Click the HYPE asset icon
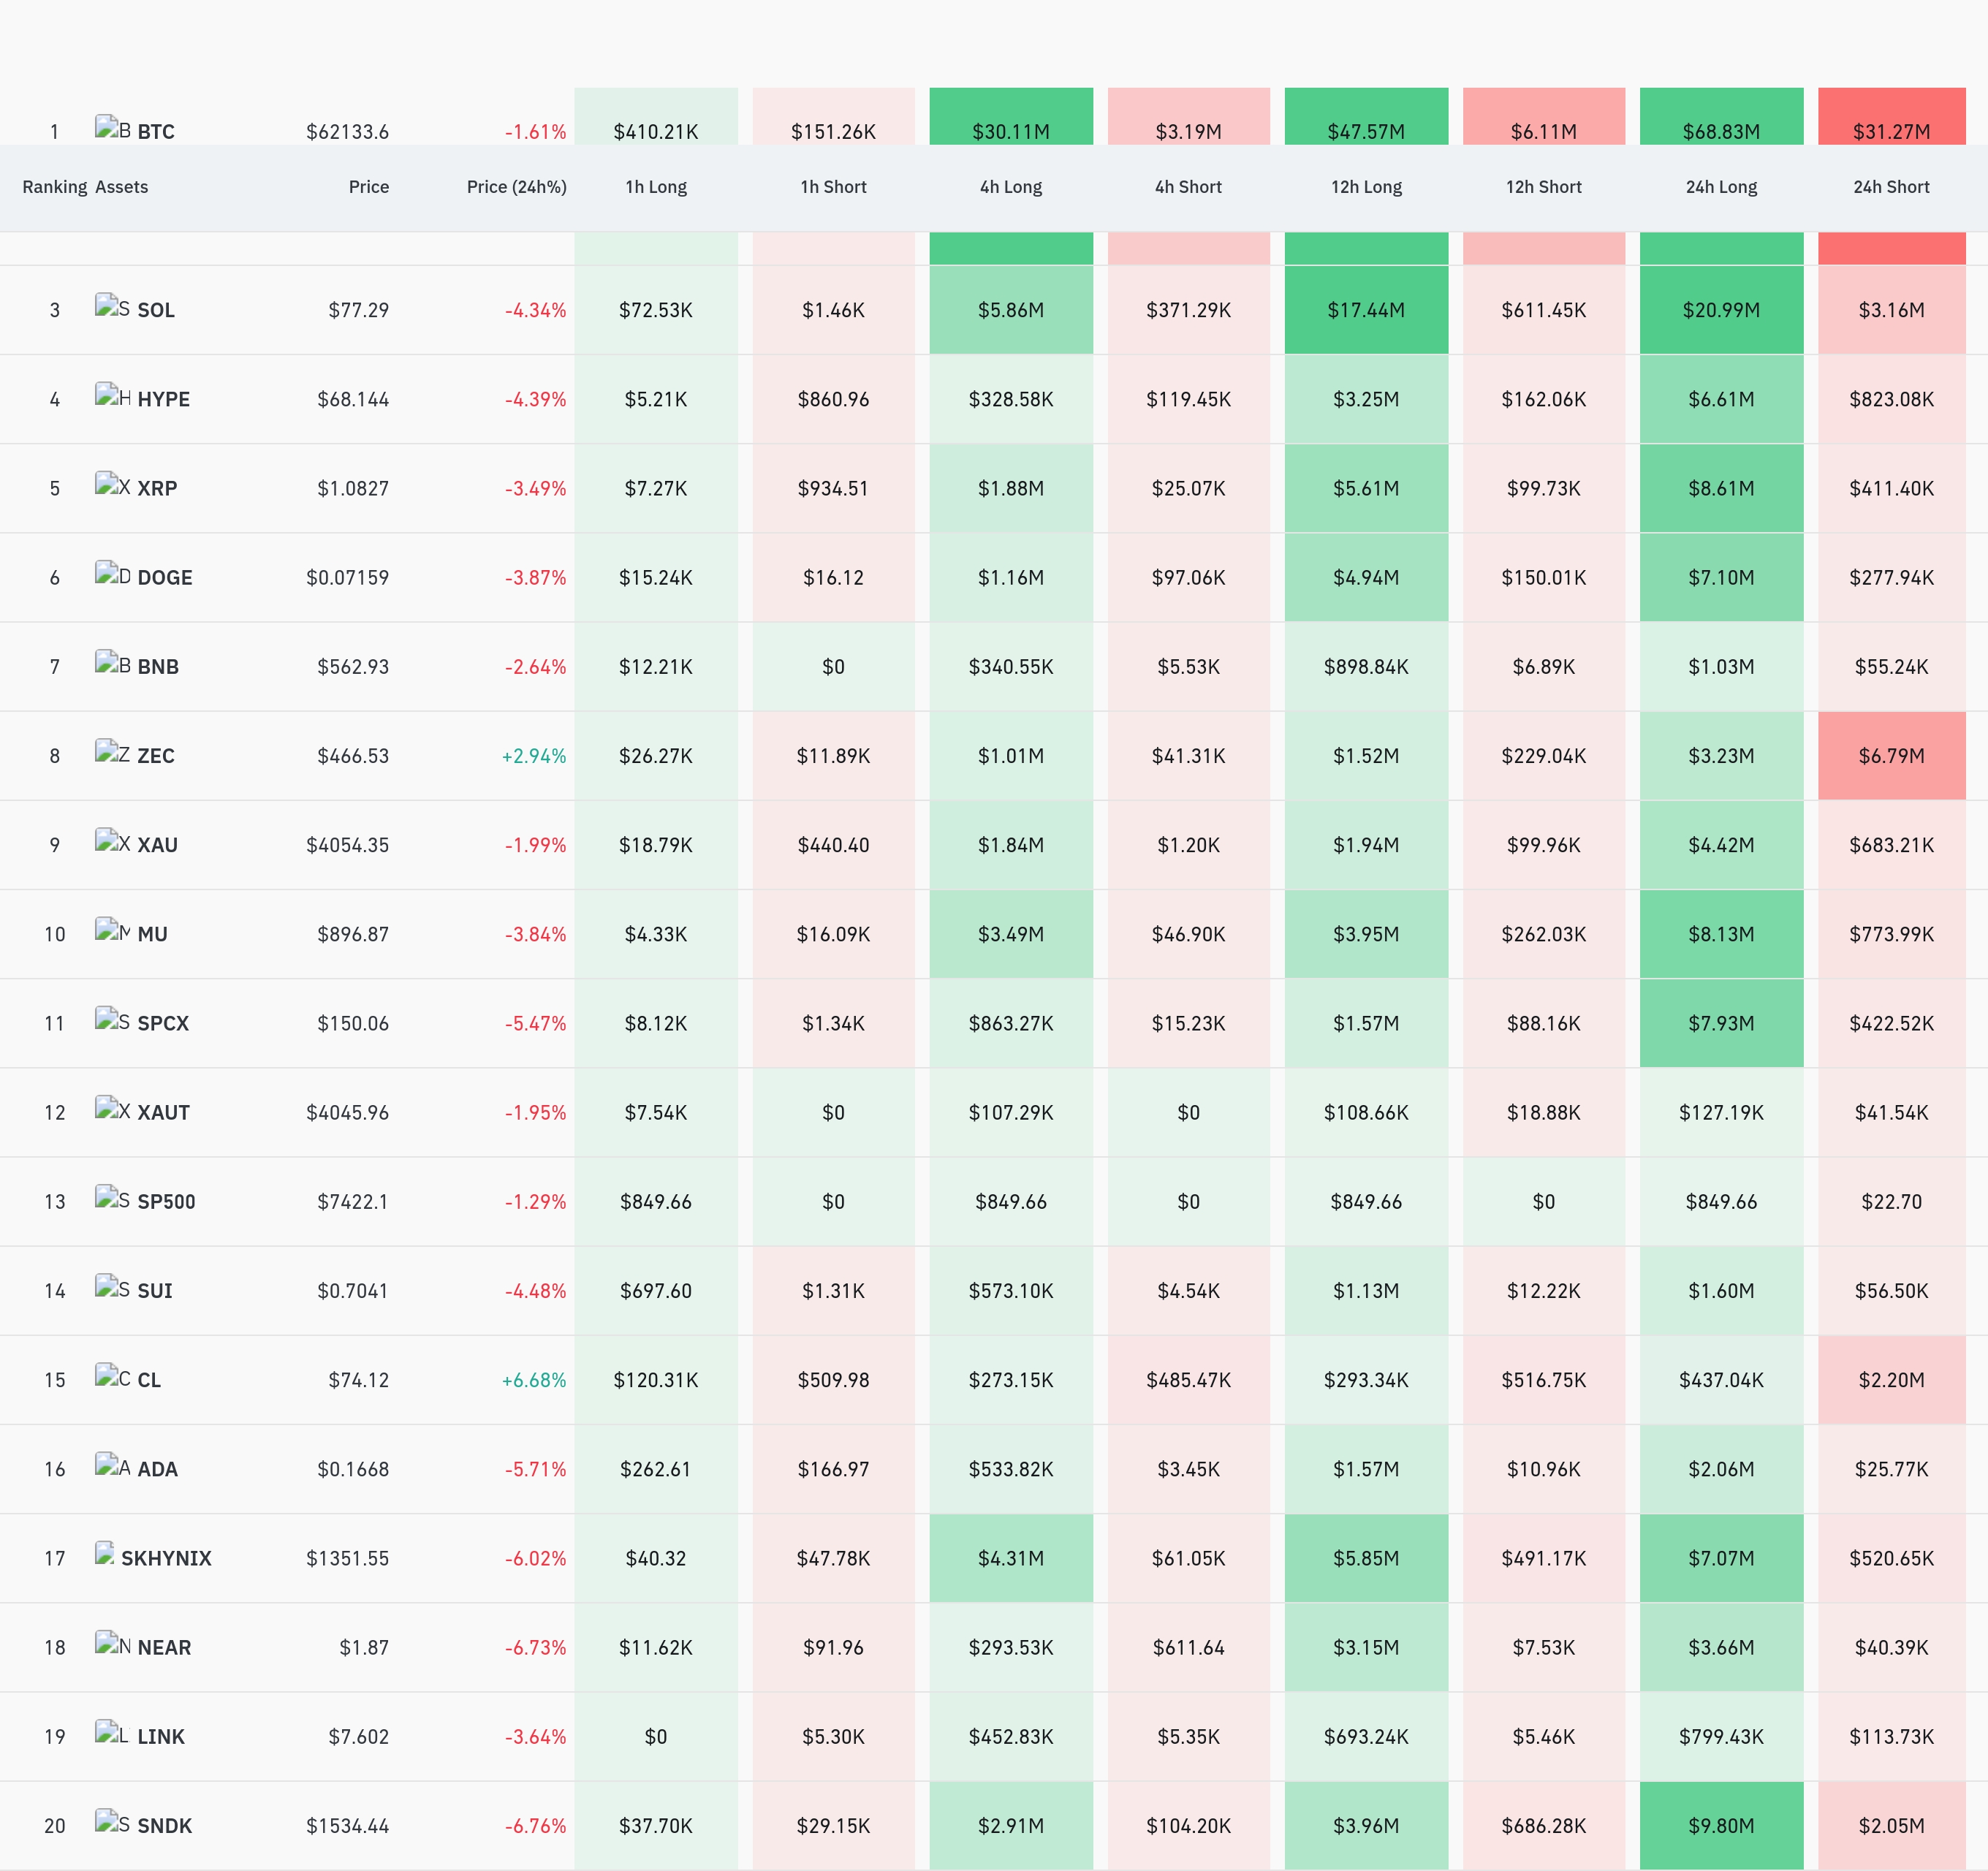The height and width of the screenshot is (1871, 1988). tap(112, 396)
